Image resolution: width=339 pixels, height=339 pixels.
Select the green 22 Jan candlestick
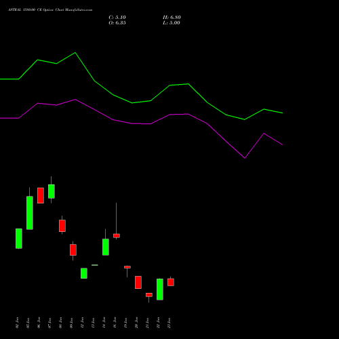tap(160, 290)
